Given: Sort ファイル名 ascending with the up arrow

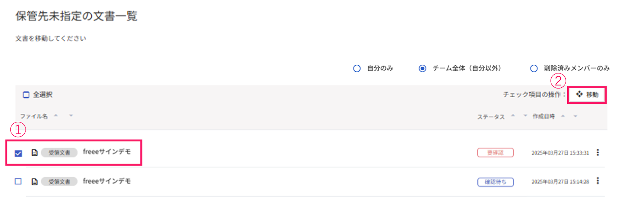Looking at the screenshot, I should [x=56, y=115].
